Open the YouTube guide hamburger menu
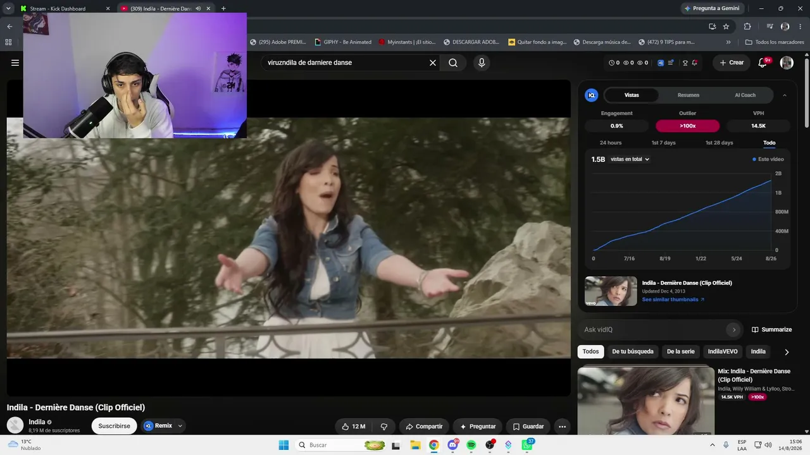This screenshot has width=810, height=455. (15, 63)
